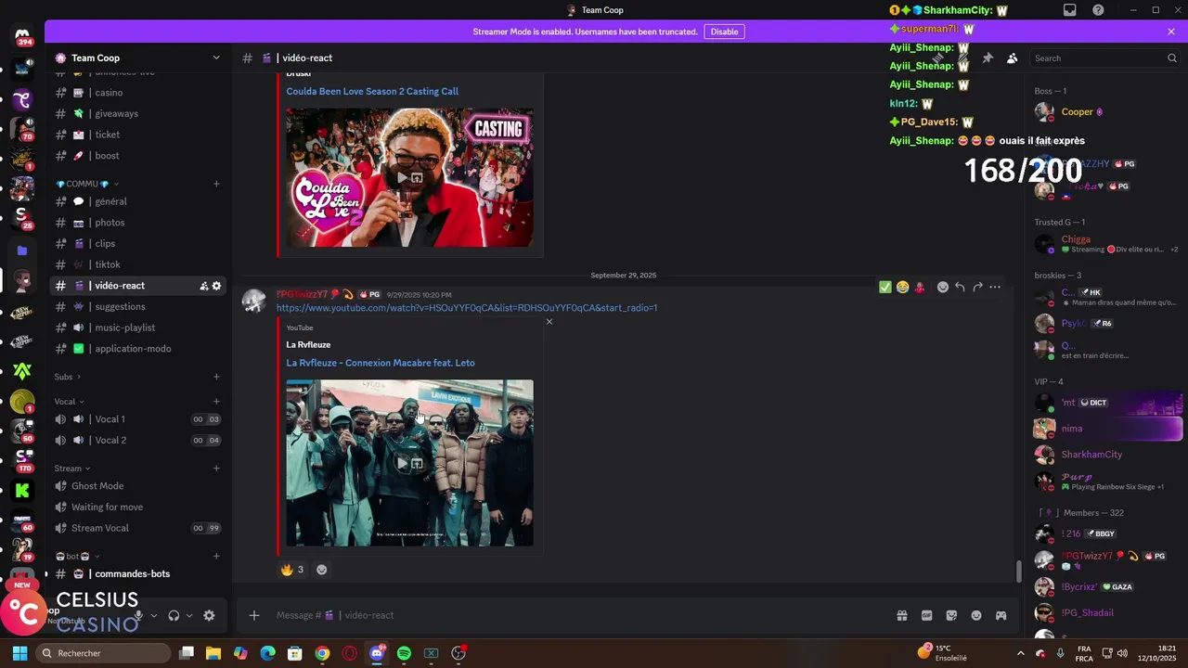The image size is (1188, 668).
Task: React with the green check mark emoji
Action: tap(885, 288)
